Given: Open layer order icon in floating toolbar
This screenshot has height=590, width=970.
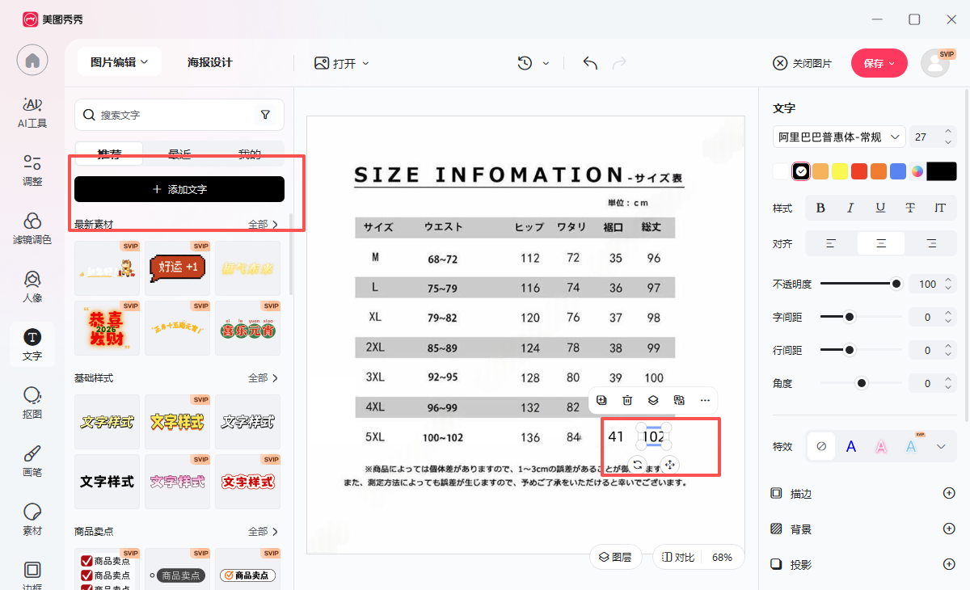Looking at the screenshot, I should click(653, 400).
